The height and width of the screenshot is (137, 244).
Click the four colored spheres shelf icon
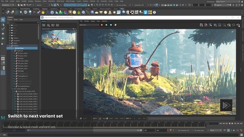pos(150,12)
